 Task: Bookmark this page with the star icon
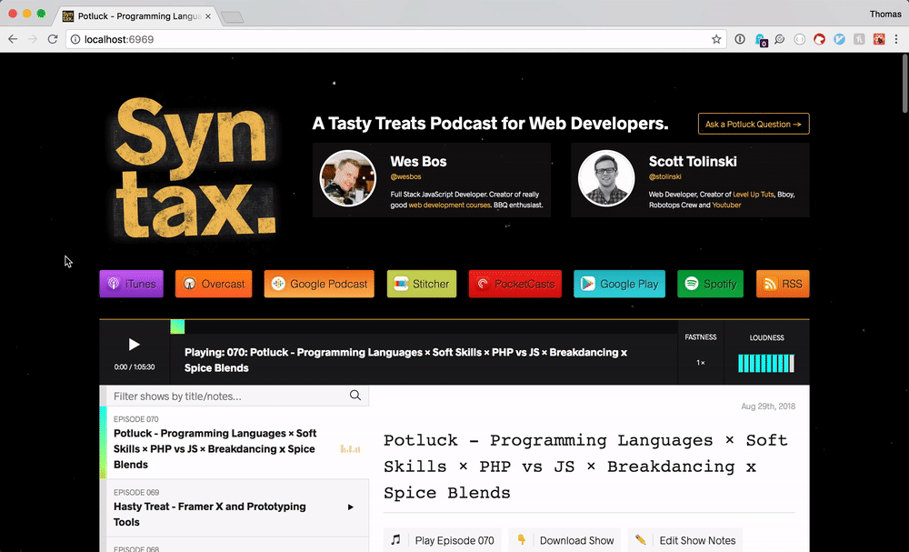point(716,39)
